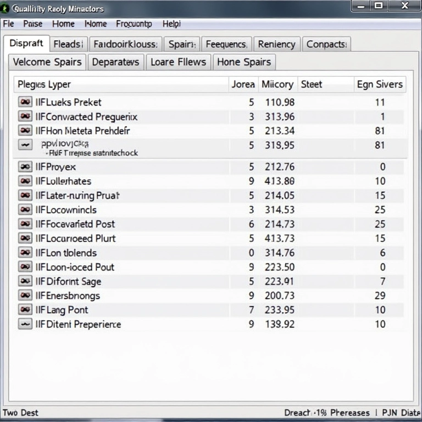Switch to the Feequencs tab
The image size is (422, 422).
(x=226, y=44)
